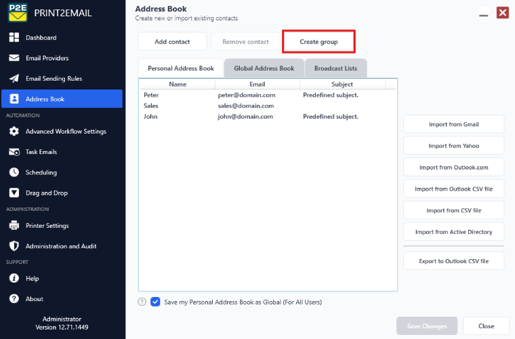
Task: Toggle Save Personal Address Book as Global checkbox
Action: [155, 302]
